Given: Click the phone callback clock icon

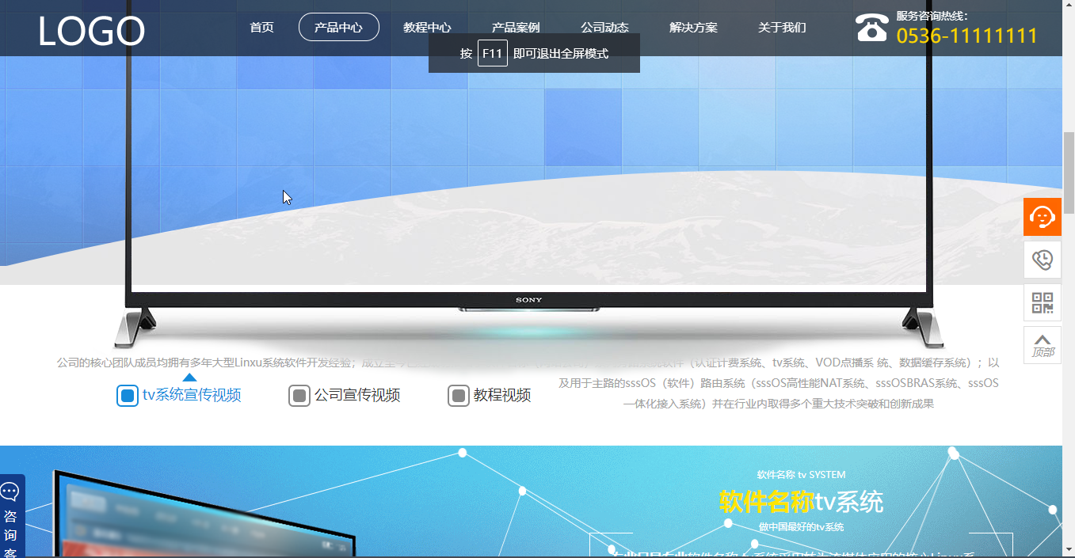Looking at the screenshot, I should tap(1042, 260).
